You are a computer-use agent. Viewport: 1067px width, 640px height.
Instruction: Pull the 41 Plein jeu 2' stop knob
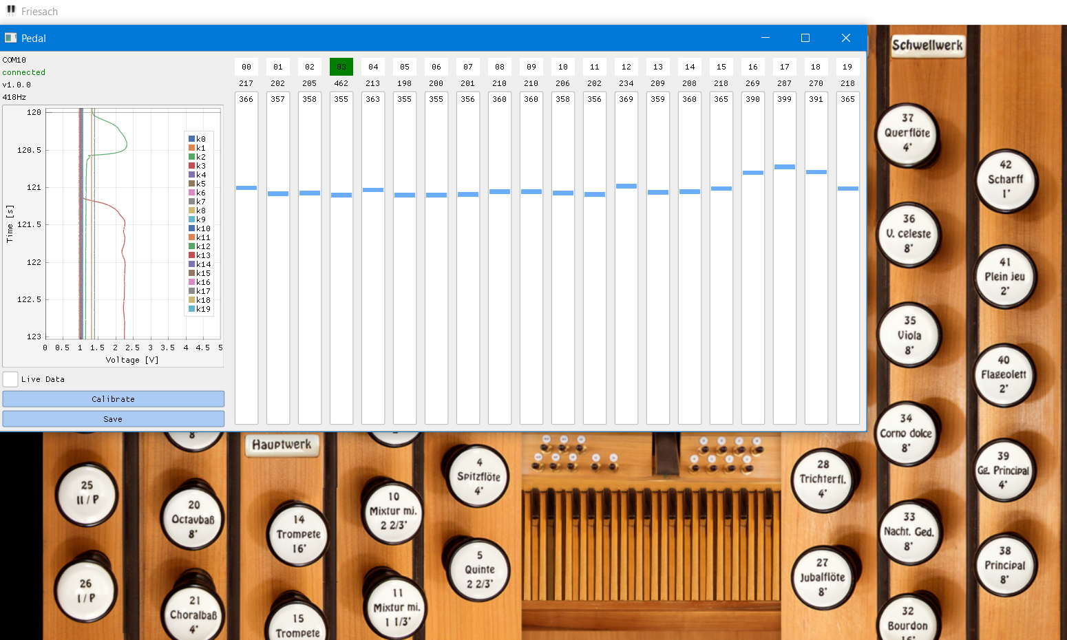[x=1005, y=277]
